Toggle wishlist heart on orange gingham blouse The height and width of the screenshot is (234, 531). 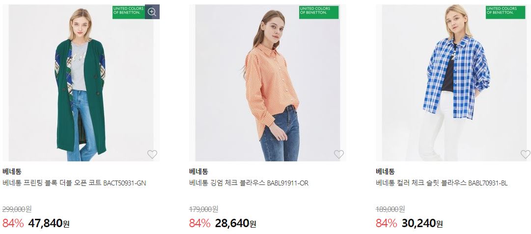[x=338, y=154]
